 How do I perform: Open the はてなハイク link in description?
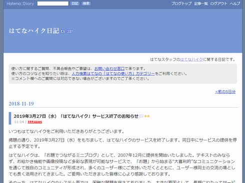(x=191, y=59)
